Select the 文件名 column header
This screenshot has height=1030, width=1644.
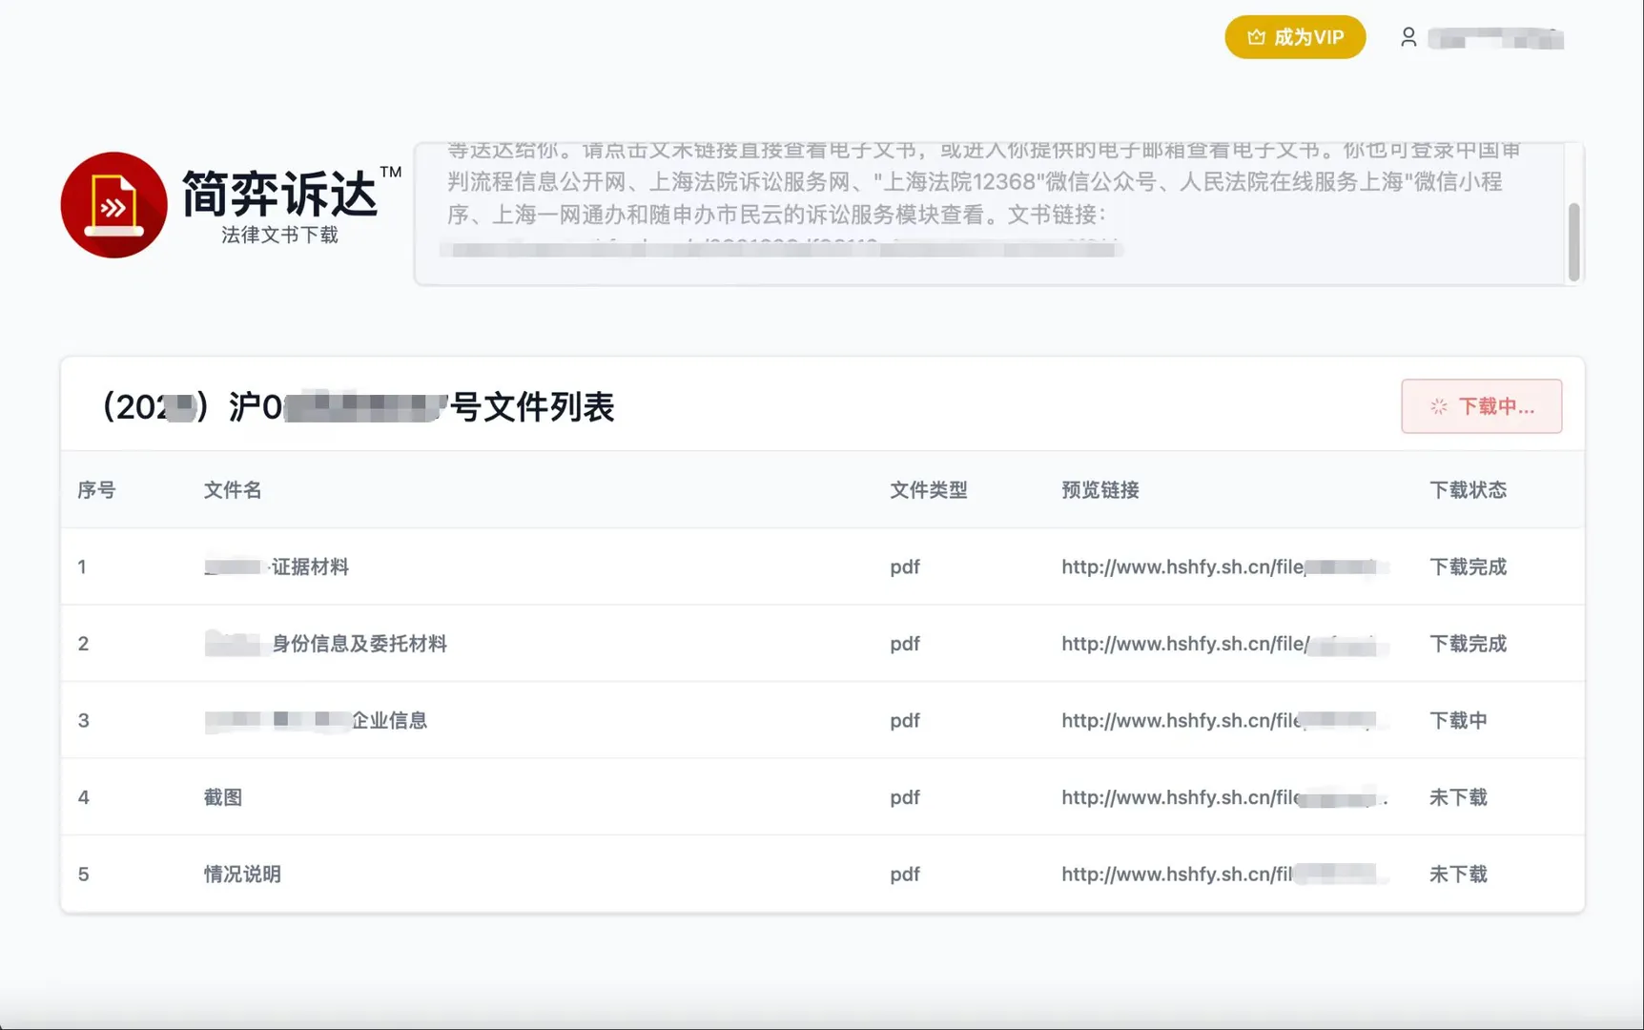pyautogui.click(x=232, y=489)
